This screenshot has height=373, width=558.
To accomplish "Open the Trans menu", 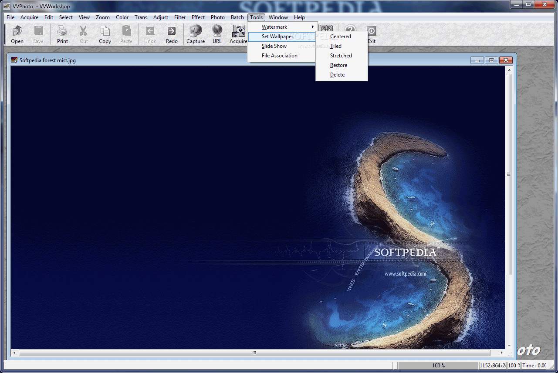I will 141,17.
